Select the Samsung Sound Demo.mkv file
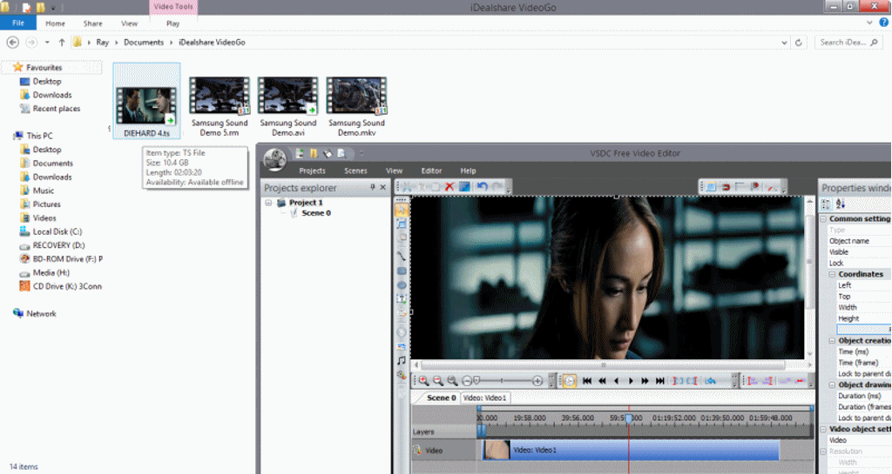The image size is (892, 474). coord(356,107)
